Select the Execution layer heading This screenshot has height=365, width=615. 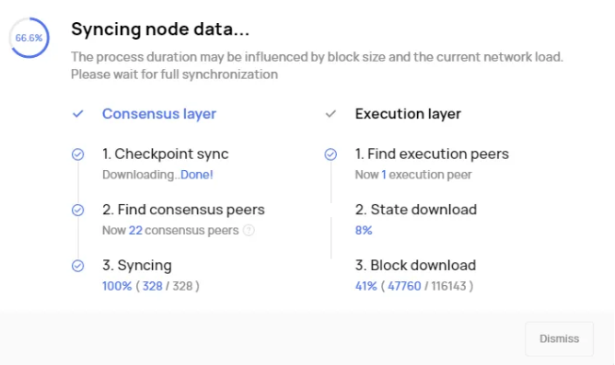click(x=408, y=114)
